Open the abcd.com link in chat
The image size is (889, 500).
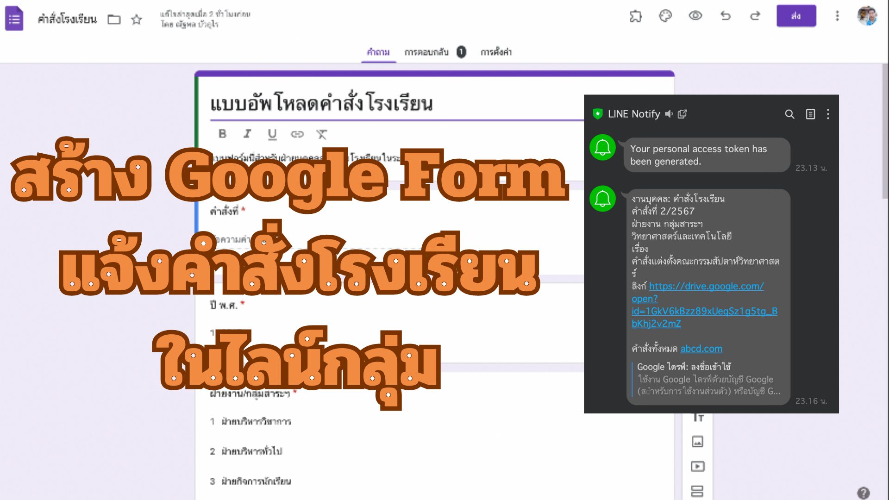coord(701,348)
